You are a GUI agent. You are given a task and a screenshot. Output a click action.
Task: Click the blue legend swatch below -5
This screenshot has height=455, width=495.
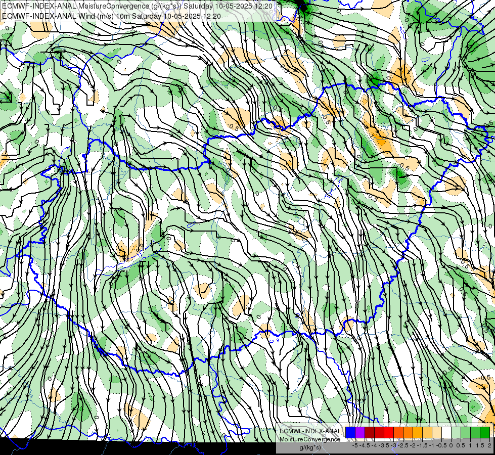(x=350, y=432)
